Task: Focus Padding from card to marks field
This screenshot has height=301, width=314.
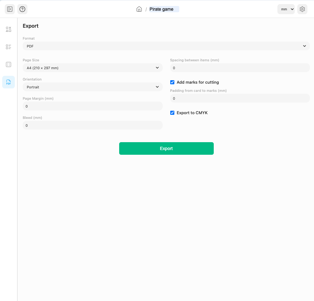Action: (240, 98)
